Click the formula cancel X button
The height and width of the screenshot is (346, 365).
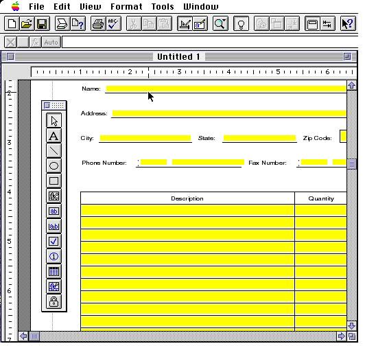coord(10,43)
